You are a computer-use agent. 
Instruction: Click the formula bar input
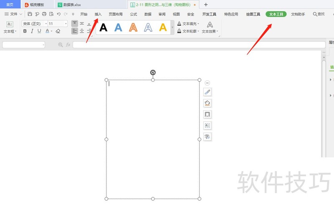[x=199, y=45]
